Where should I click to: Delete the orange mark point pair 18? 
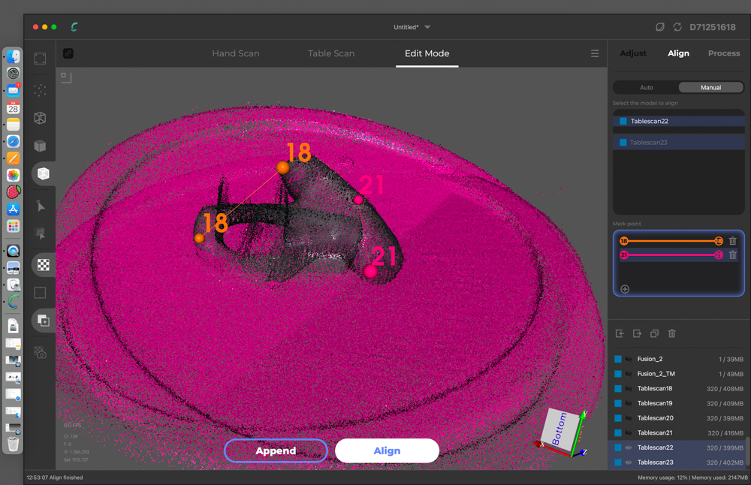[733, 241]
